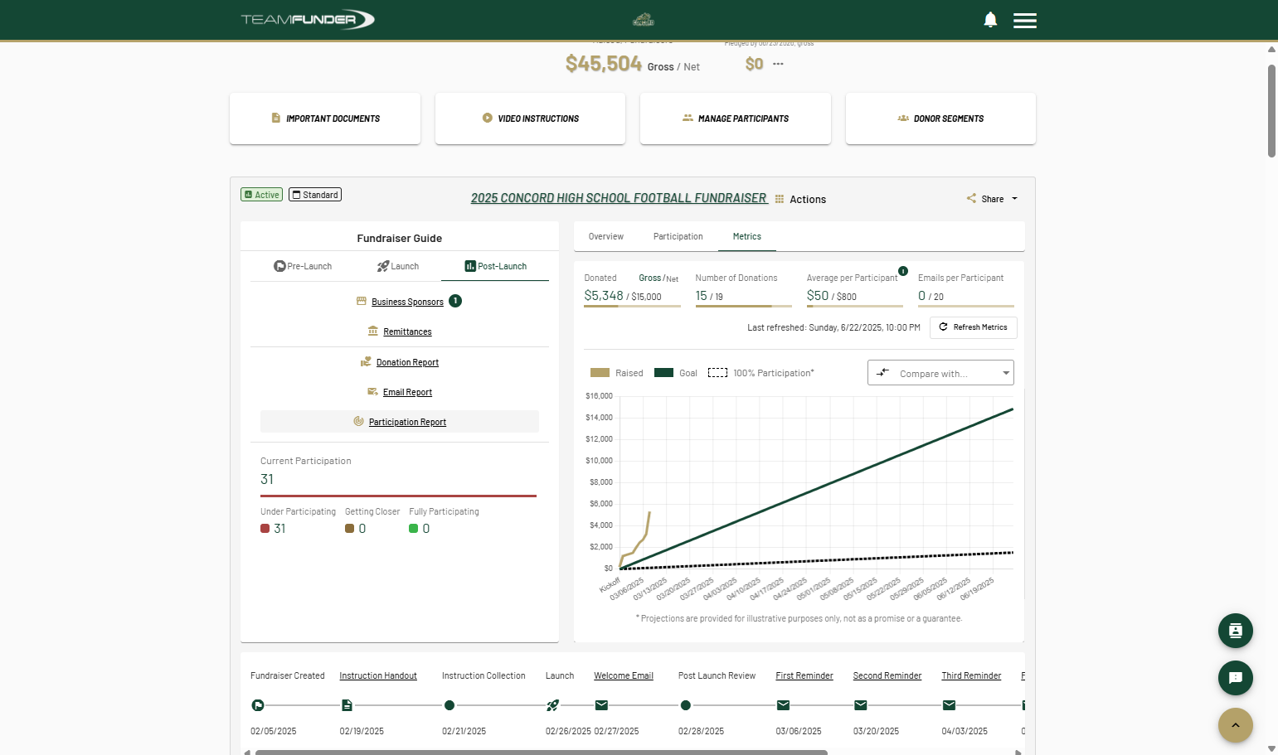Image resolution: width=1278 pixels, height=755 pixels.
Task: Toggle the 100% Participation legend series
Action: tap(761, 373)
